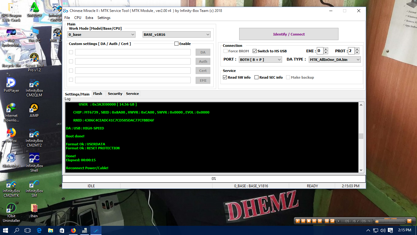The image size is (417, 235).
Task: Open the 0_base work mode dropdown
Action: (101, 35)
